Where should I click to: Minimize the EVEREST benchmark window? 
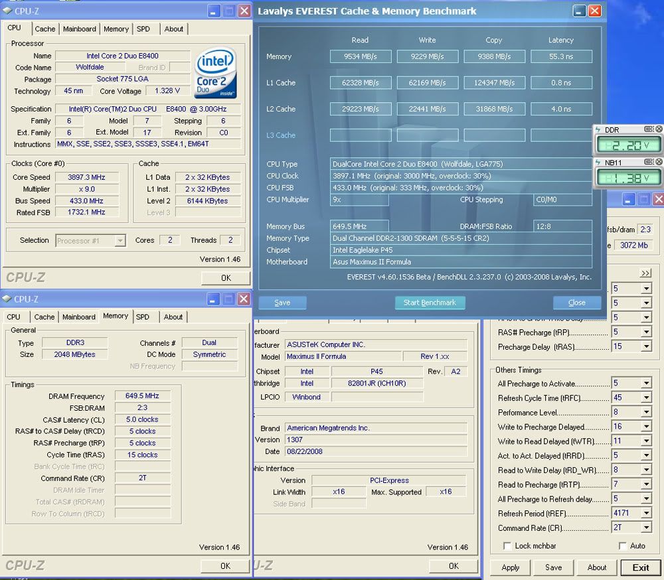tap(579, 11)
